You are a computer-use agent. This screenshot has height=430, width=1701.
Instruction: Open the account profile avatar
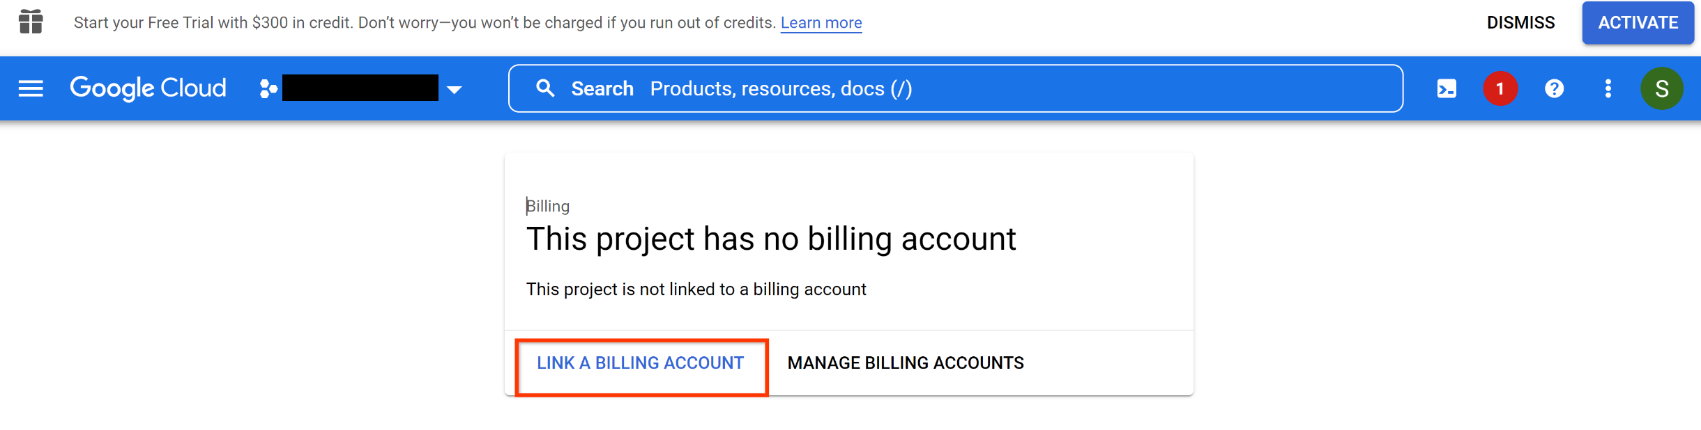[x=1663, y=88]
